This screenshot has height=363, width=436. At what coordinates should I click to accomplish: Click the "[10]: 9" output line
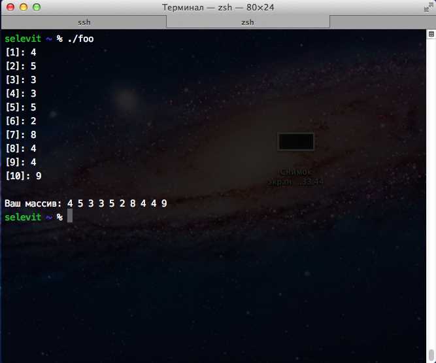pos(24,176)
